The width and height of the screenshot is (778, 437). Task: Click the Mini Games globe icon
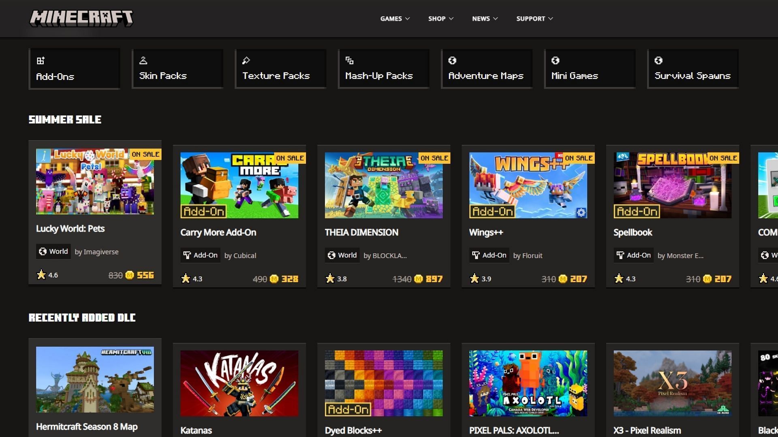tap(555, 61)
